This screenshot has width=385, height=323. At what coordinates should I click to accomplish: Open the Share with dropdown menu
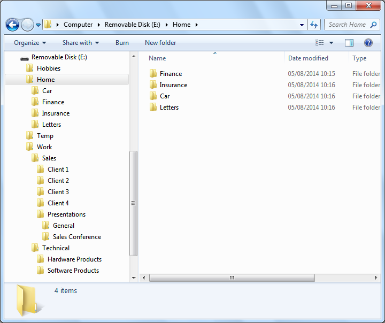point(81,43)
